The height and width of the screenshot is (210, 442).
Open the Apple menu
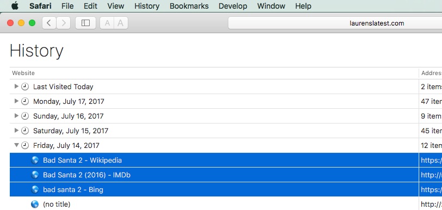15,5
